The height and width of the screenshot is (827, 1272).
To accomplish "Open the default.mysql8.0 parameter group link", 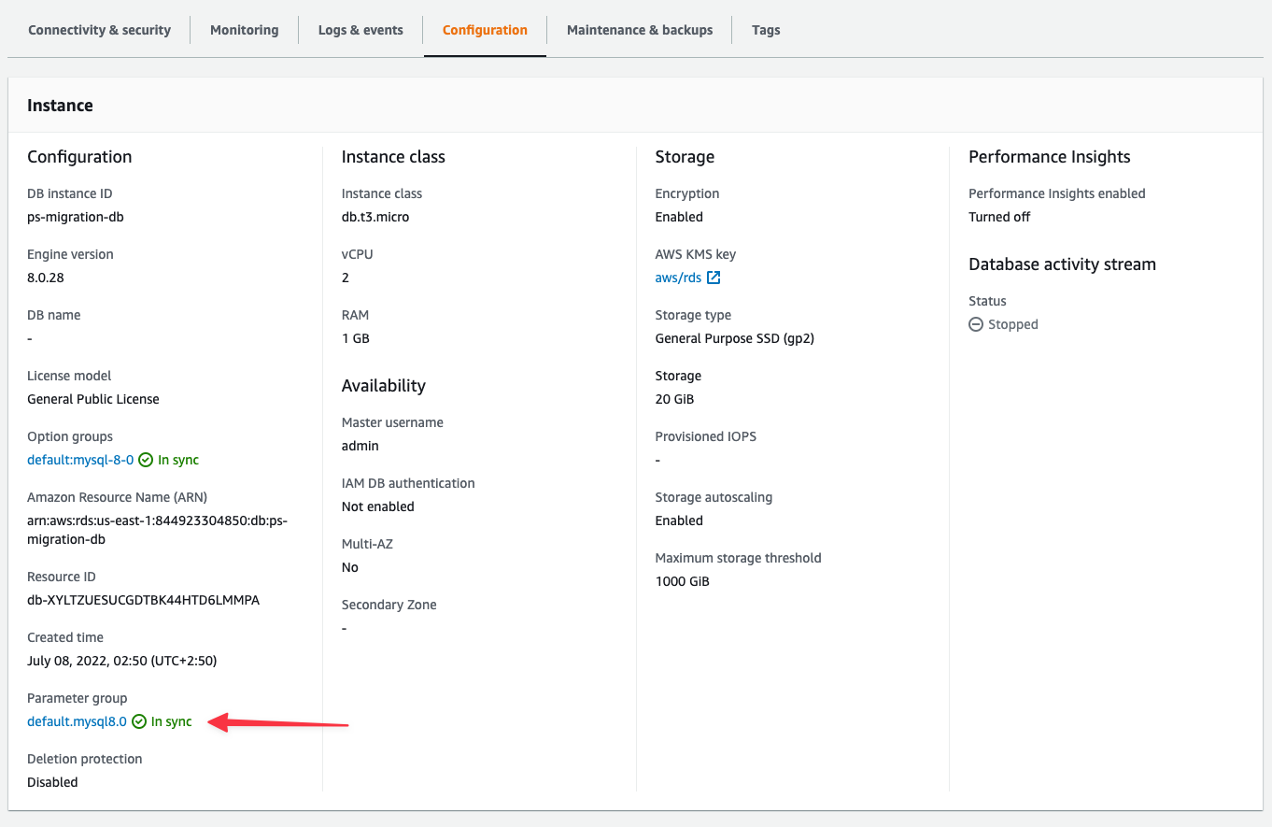I will pyautogui.click(x=76, y=720).
